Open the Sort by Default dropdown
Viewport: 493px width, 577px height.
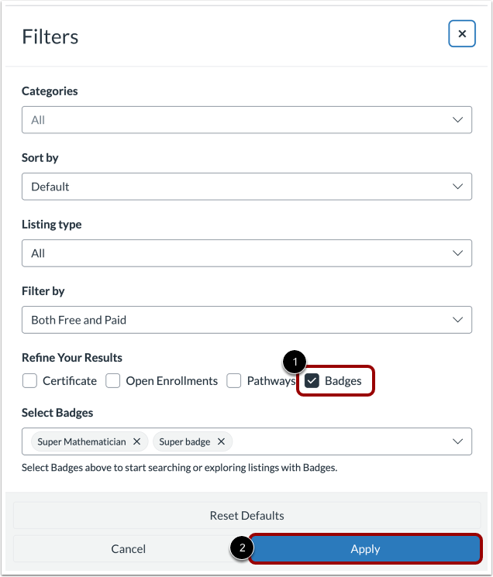click(x=246, y=187)
